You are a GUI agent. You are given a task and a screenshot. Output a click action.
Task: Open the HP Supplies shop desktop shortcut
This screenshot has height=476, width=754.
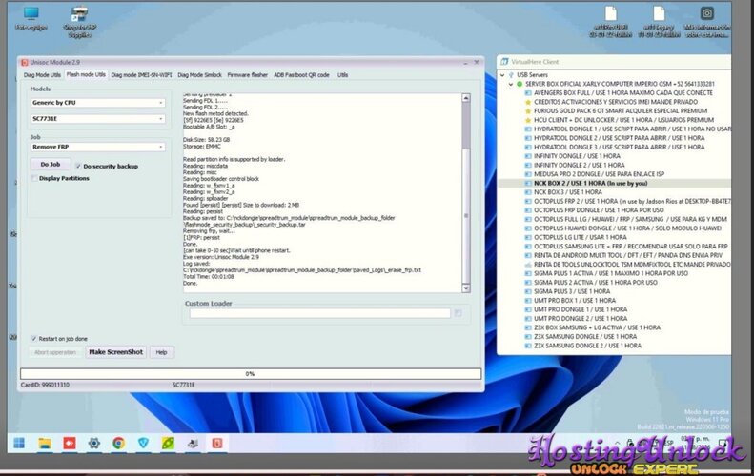(80, 22)
